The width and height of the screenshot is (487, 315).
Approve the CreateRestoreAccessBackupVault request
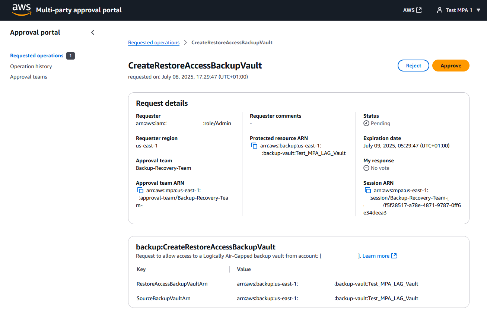pos(451,66)
